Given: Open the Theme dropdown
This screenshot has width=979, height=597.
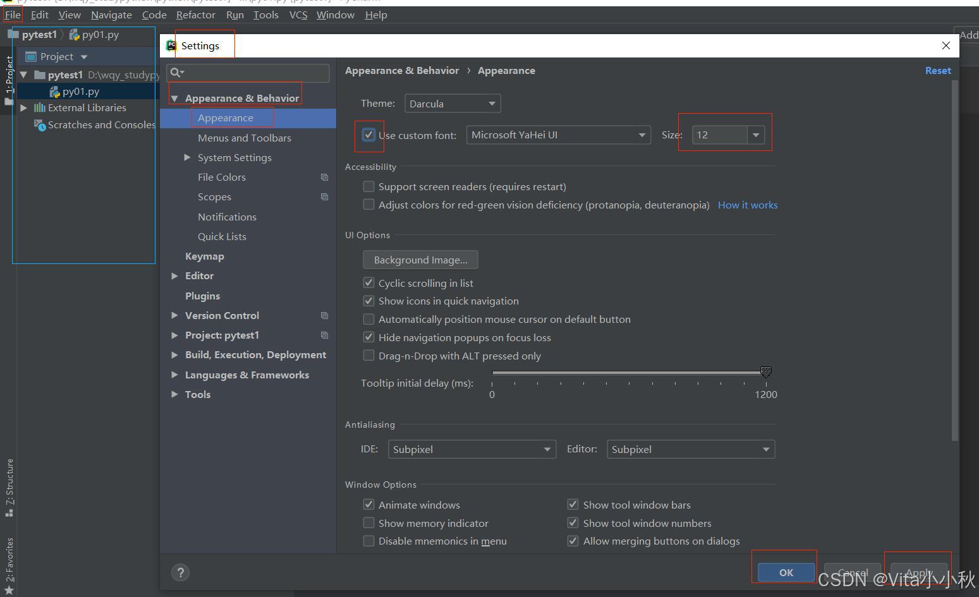Looking at the screenshot, I should click(453, 104).
